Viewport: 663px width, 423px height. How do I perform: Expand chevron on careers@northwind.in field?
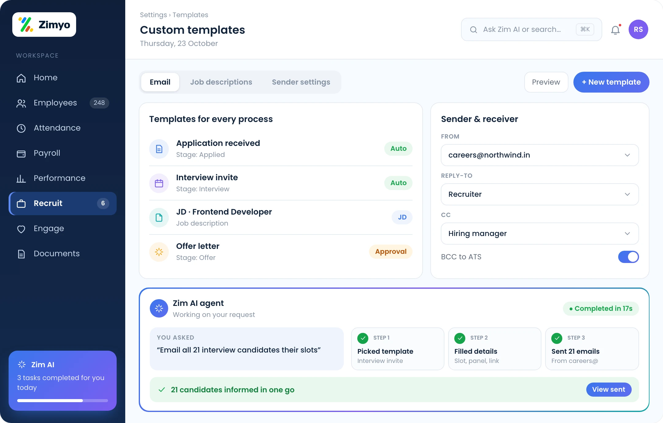[627, 155]
